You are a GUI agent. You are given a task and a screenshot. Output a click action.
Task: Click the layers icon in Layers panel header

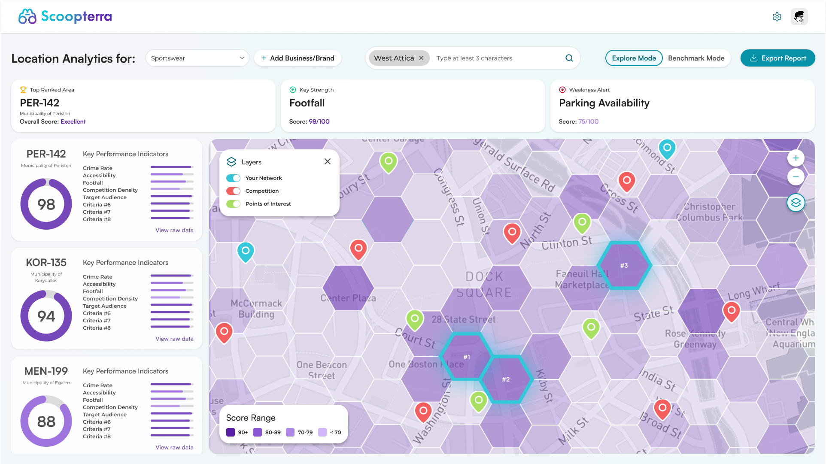point(231,162)
